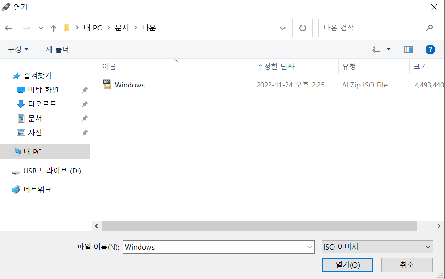
Task: Click the Back navigation arrow
Action: [8, 28]
